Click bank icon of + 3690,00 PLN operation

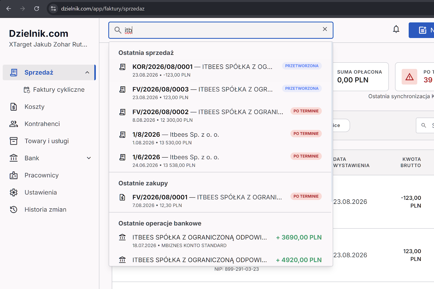(x=122, y=237)
